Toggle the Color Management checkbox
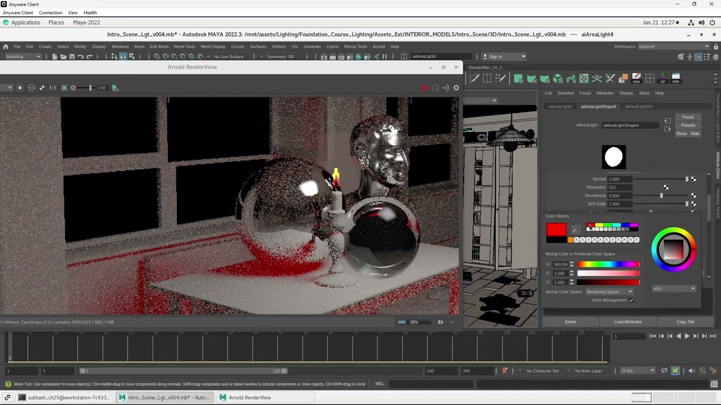721x405 pixels. [631, 300]
